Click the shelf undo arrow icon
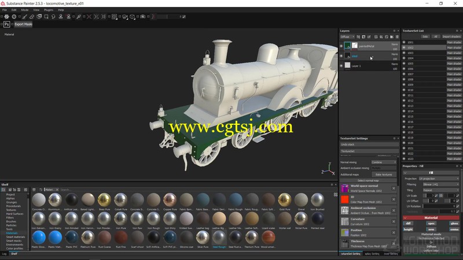Image resolution: width=463 pixels, height=260 pixels. [x=41, y=190]
